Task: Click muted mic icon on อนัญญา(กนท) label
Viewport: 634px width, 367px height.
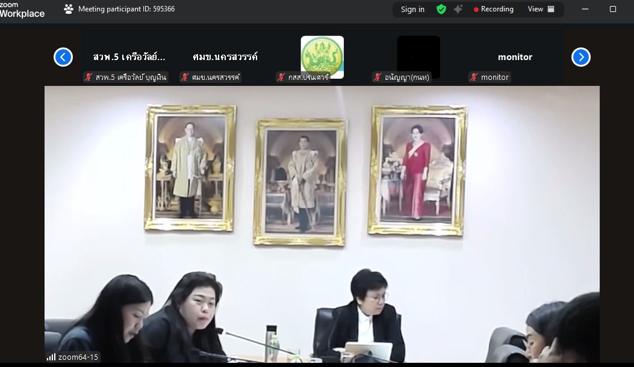Action: [x=378, y=77]
